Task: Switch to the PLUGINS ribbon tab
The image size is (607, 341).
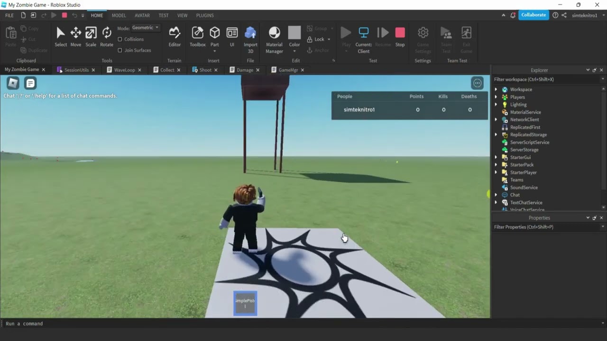Action: 205,15
